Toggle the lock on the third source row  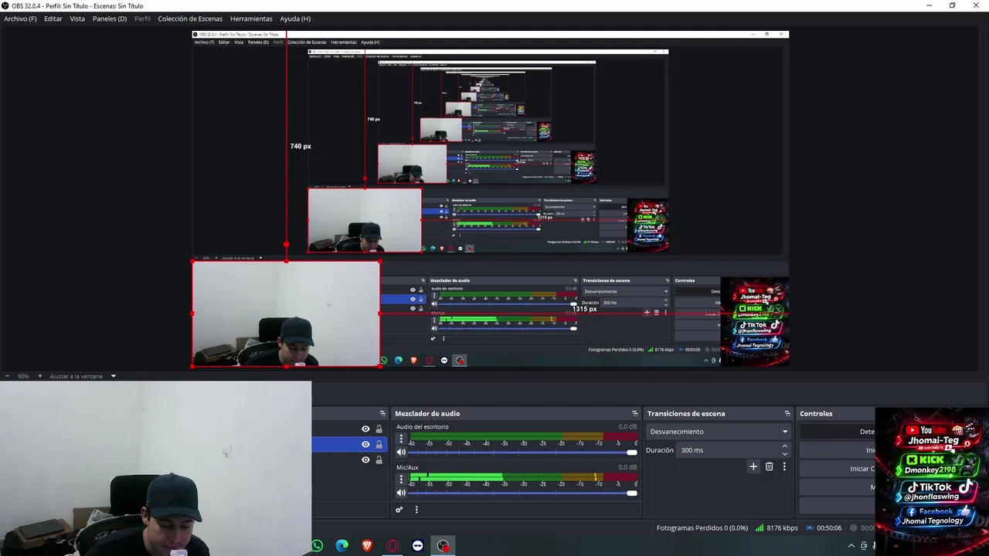pos(379,459)
